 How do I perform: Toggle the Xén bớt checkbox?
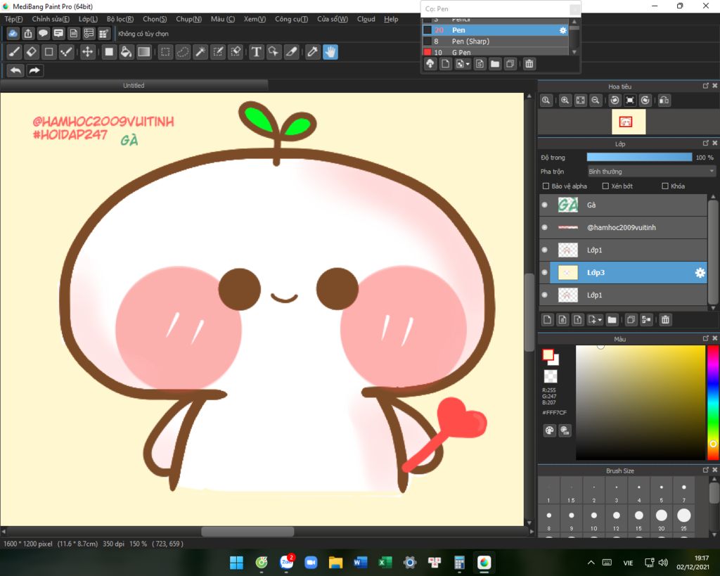coord(605,186)
